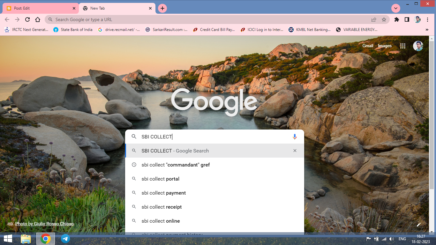Select suggestion sbi collect commandant gref

[214, 165]
